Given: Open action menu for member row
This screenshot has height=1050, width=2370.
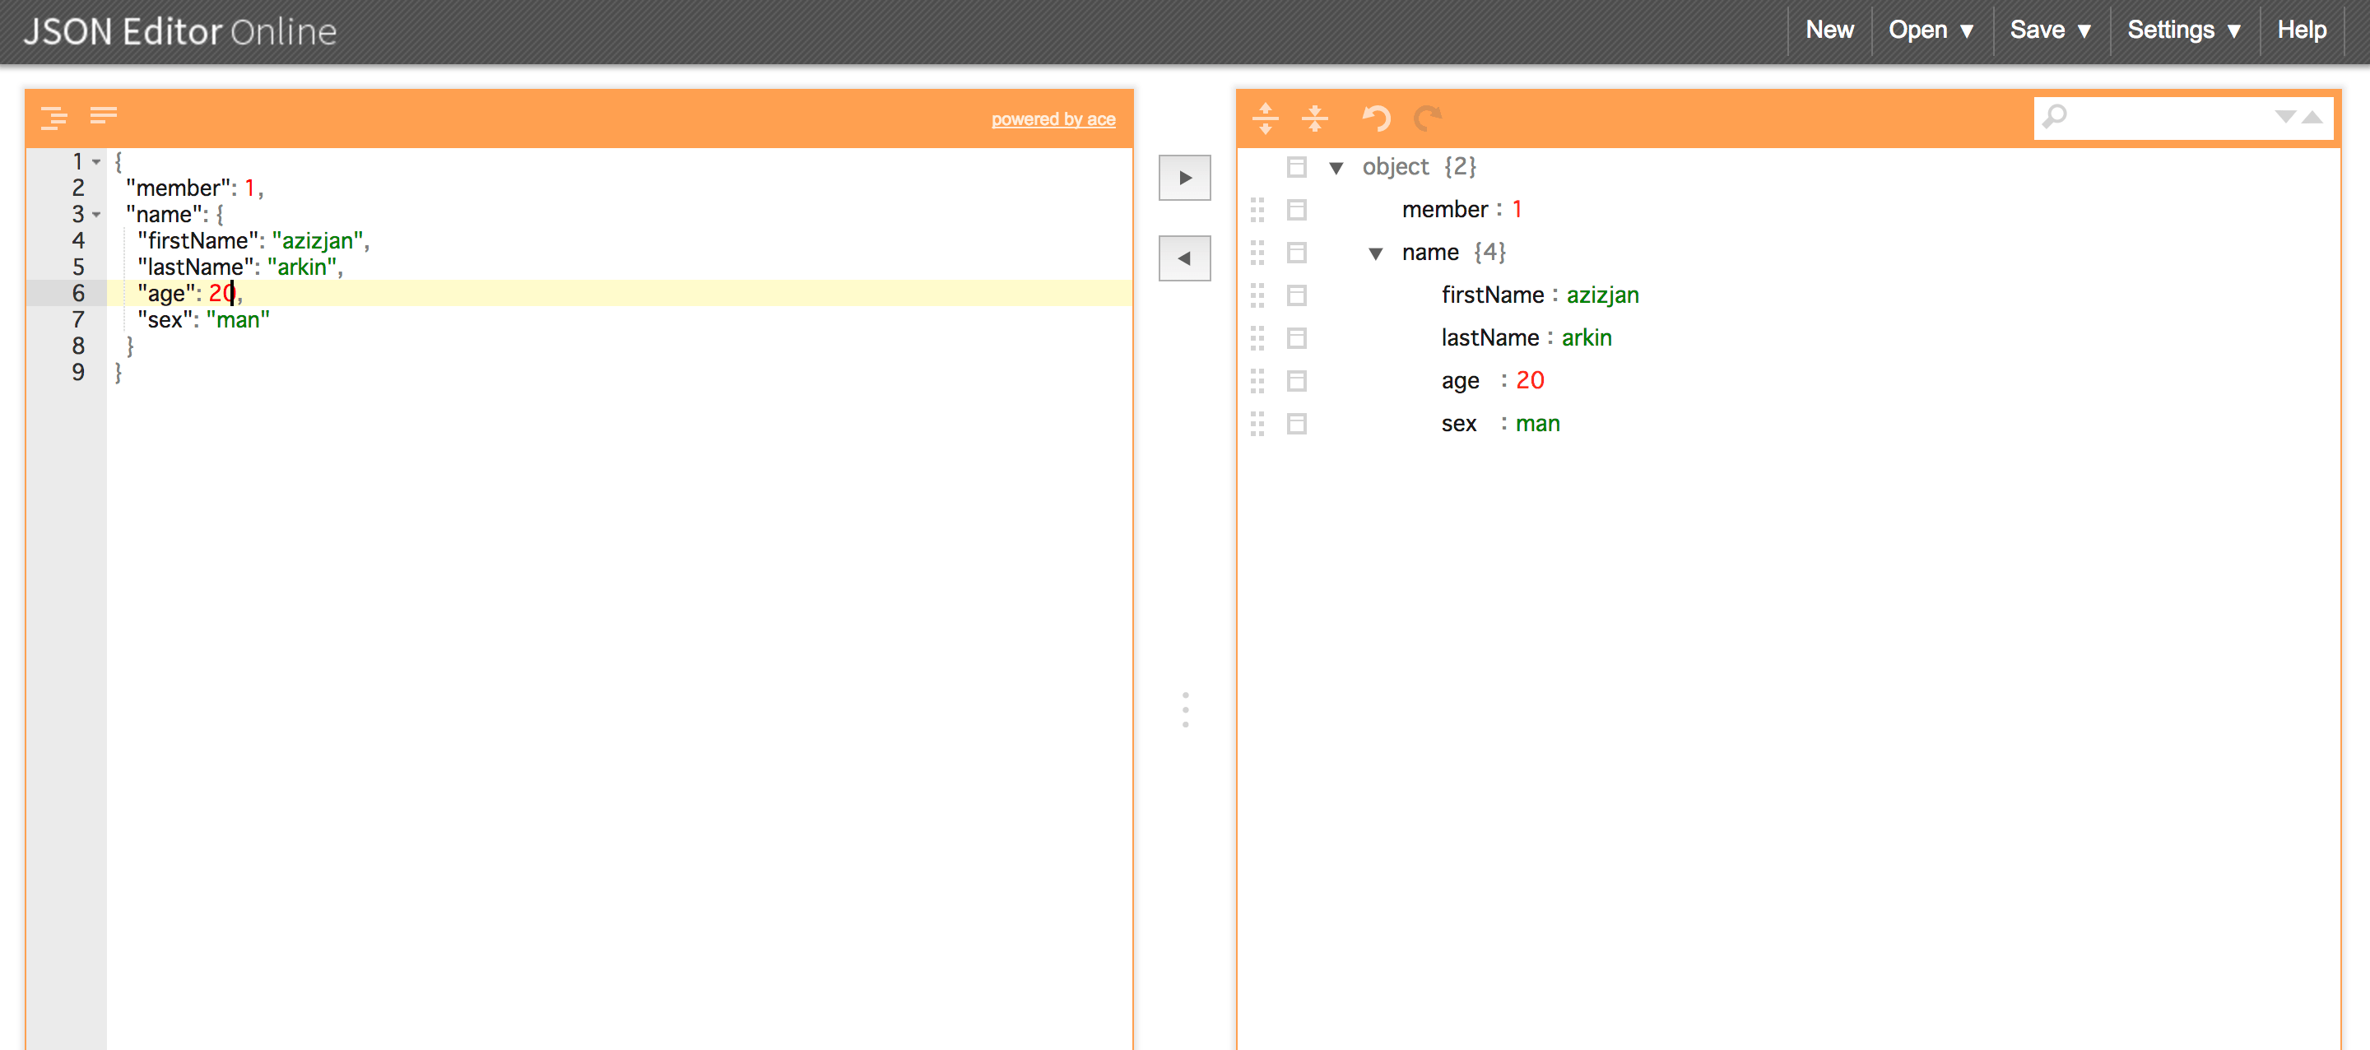Looking at the screenshot, I should (1297, 210).
